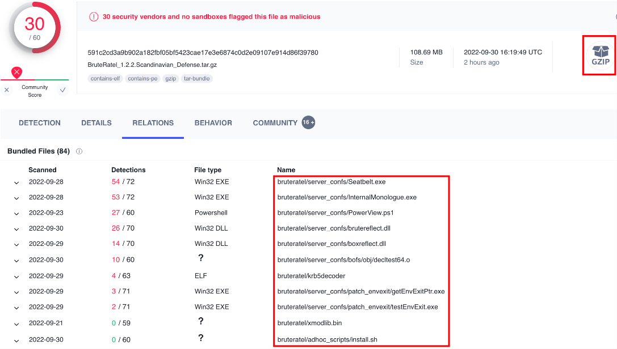Switch to the BEHAVIOR tab
The image size is (617, 349).
[x=213, y=123]
